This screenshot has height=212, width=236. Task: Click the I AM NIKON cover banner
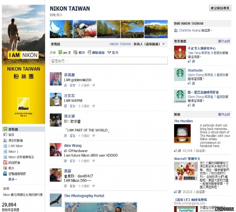point(23,64)
